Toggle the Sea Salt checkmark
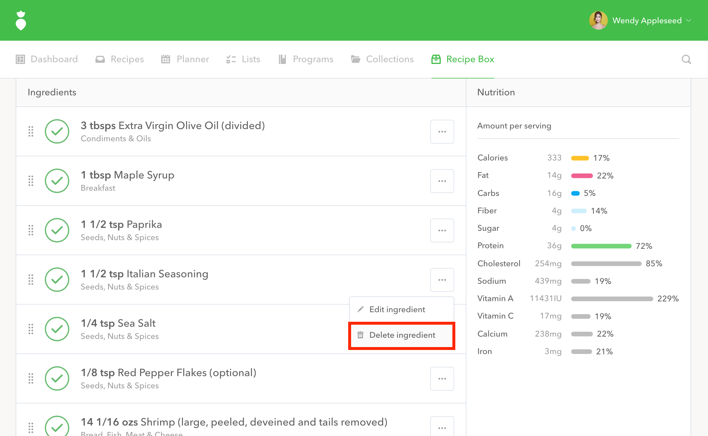Screen dimensions: 708x436 pyautogui.click(x=57, y=329)
